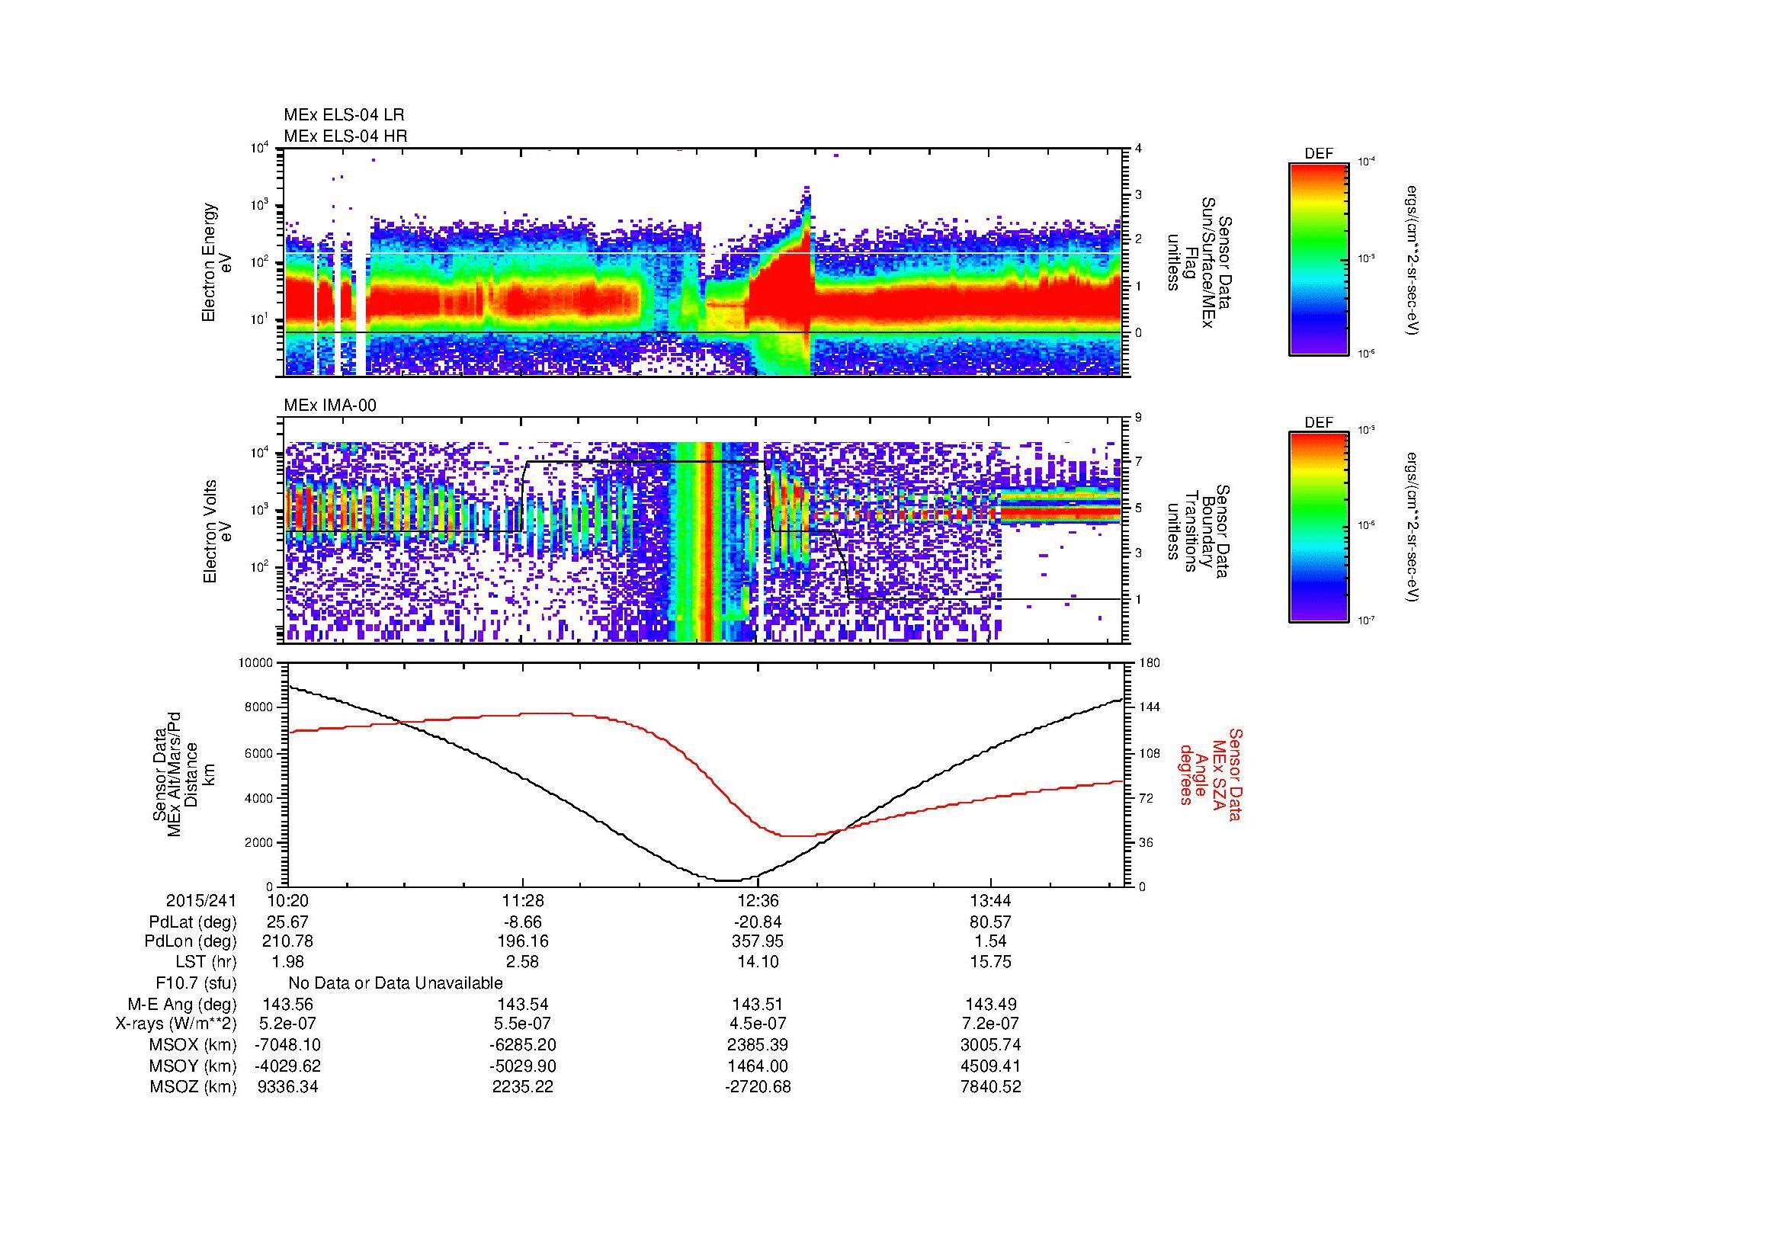Click the X-rays value '7.2e-07'
The image size is (1783, 1260).
991,1024
